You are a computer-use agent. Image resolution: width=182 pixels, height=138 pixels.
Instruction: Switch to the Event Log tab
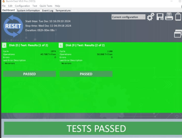click(47, 10)
